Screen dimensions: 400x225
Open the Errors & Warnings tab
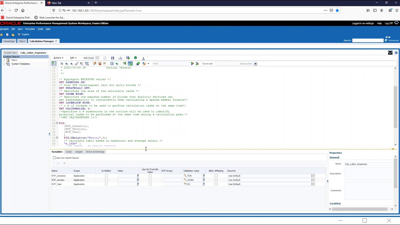[x=95, y=152]
